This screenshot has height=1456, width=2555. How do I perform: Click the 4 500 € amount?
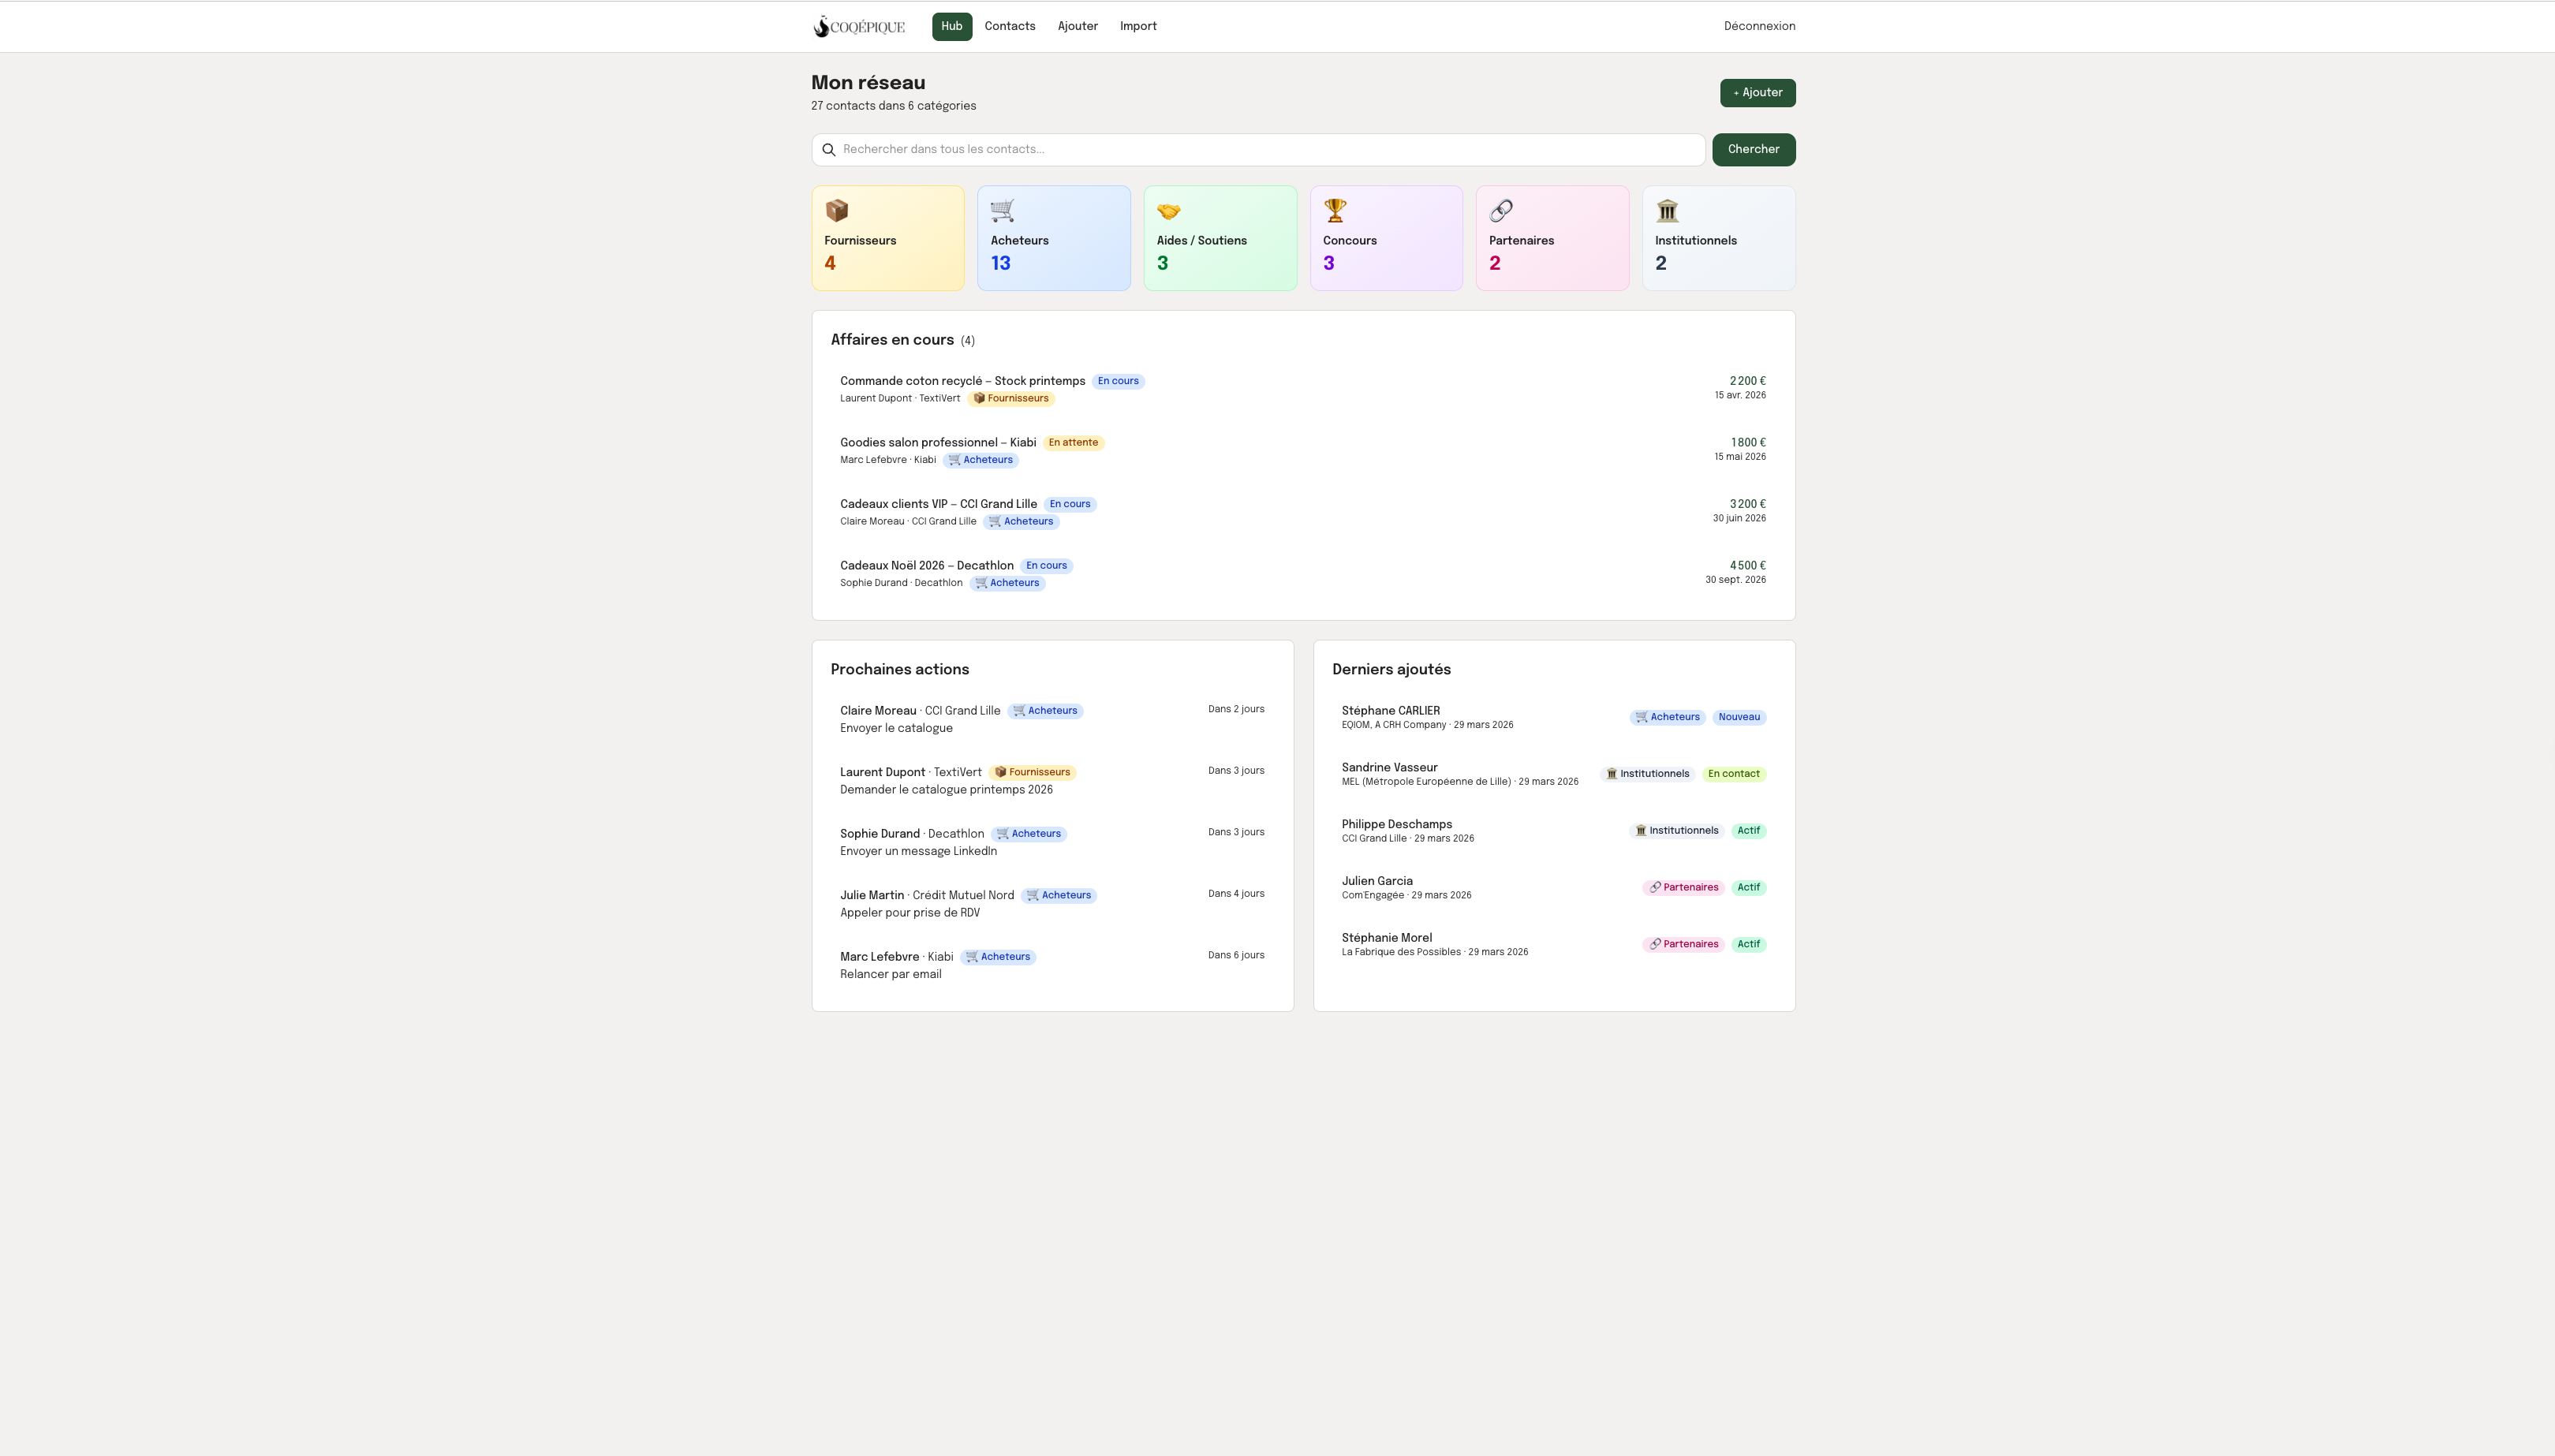1747,566
